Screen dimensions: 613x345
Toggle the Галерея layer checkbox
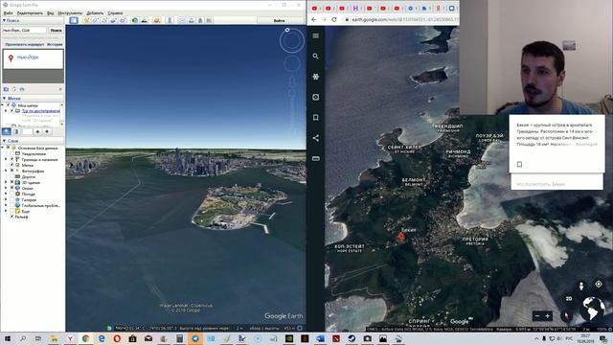11,199
